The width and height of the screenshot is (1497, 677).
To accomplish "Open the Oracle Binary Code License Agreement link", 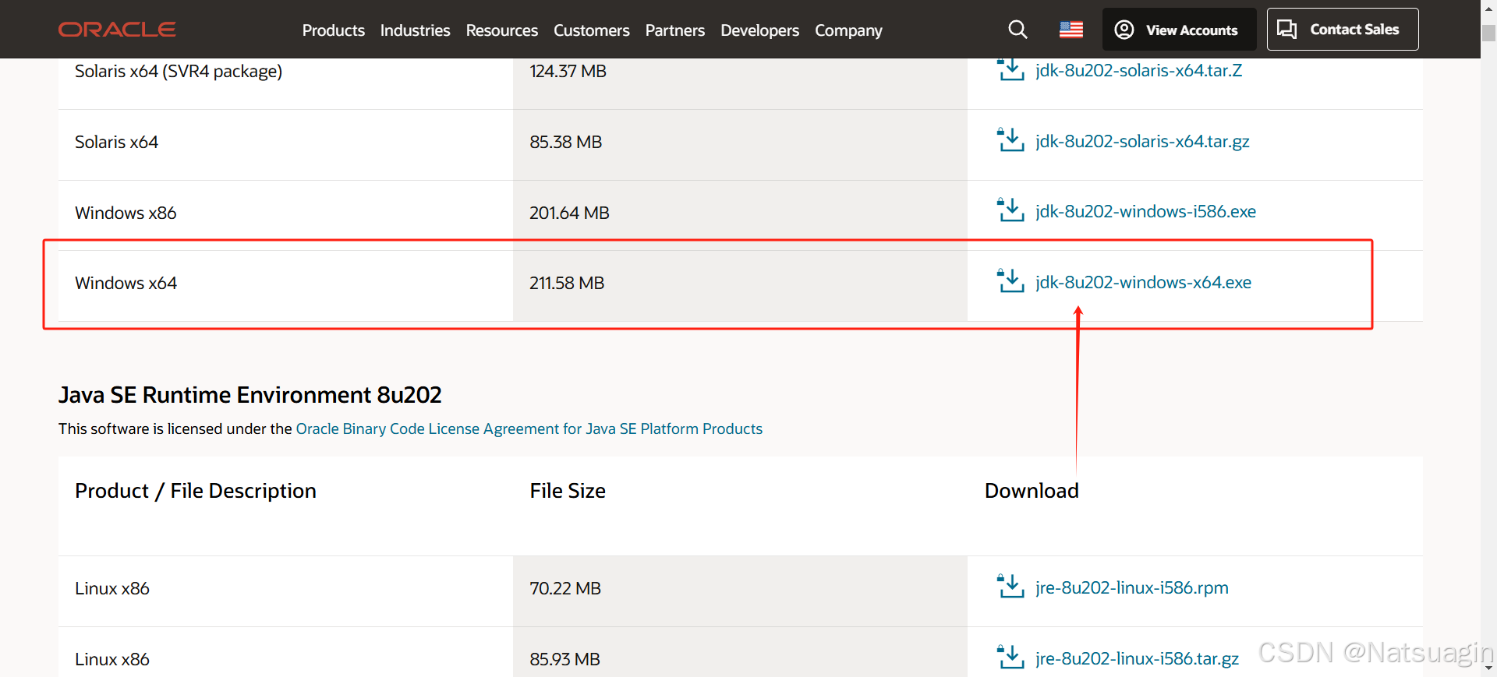I will click(x=529, y=428).
